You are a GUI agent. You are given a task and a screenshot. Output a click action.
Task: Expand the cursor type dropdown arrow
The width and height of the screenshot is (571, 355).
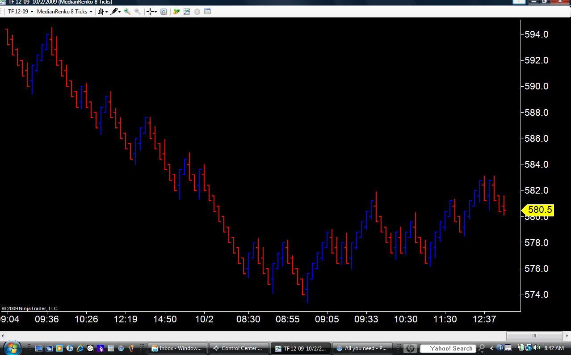(x=156, y=12)
